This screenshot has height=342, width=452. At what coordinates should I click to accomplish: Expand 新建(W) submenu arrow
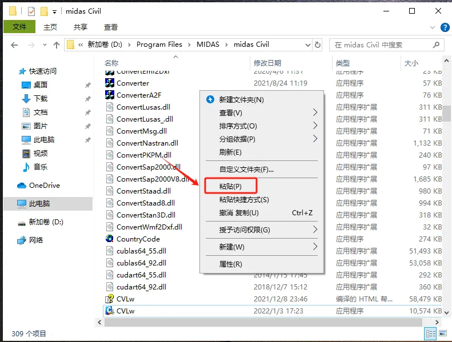(315, 246)
